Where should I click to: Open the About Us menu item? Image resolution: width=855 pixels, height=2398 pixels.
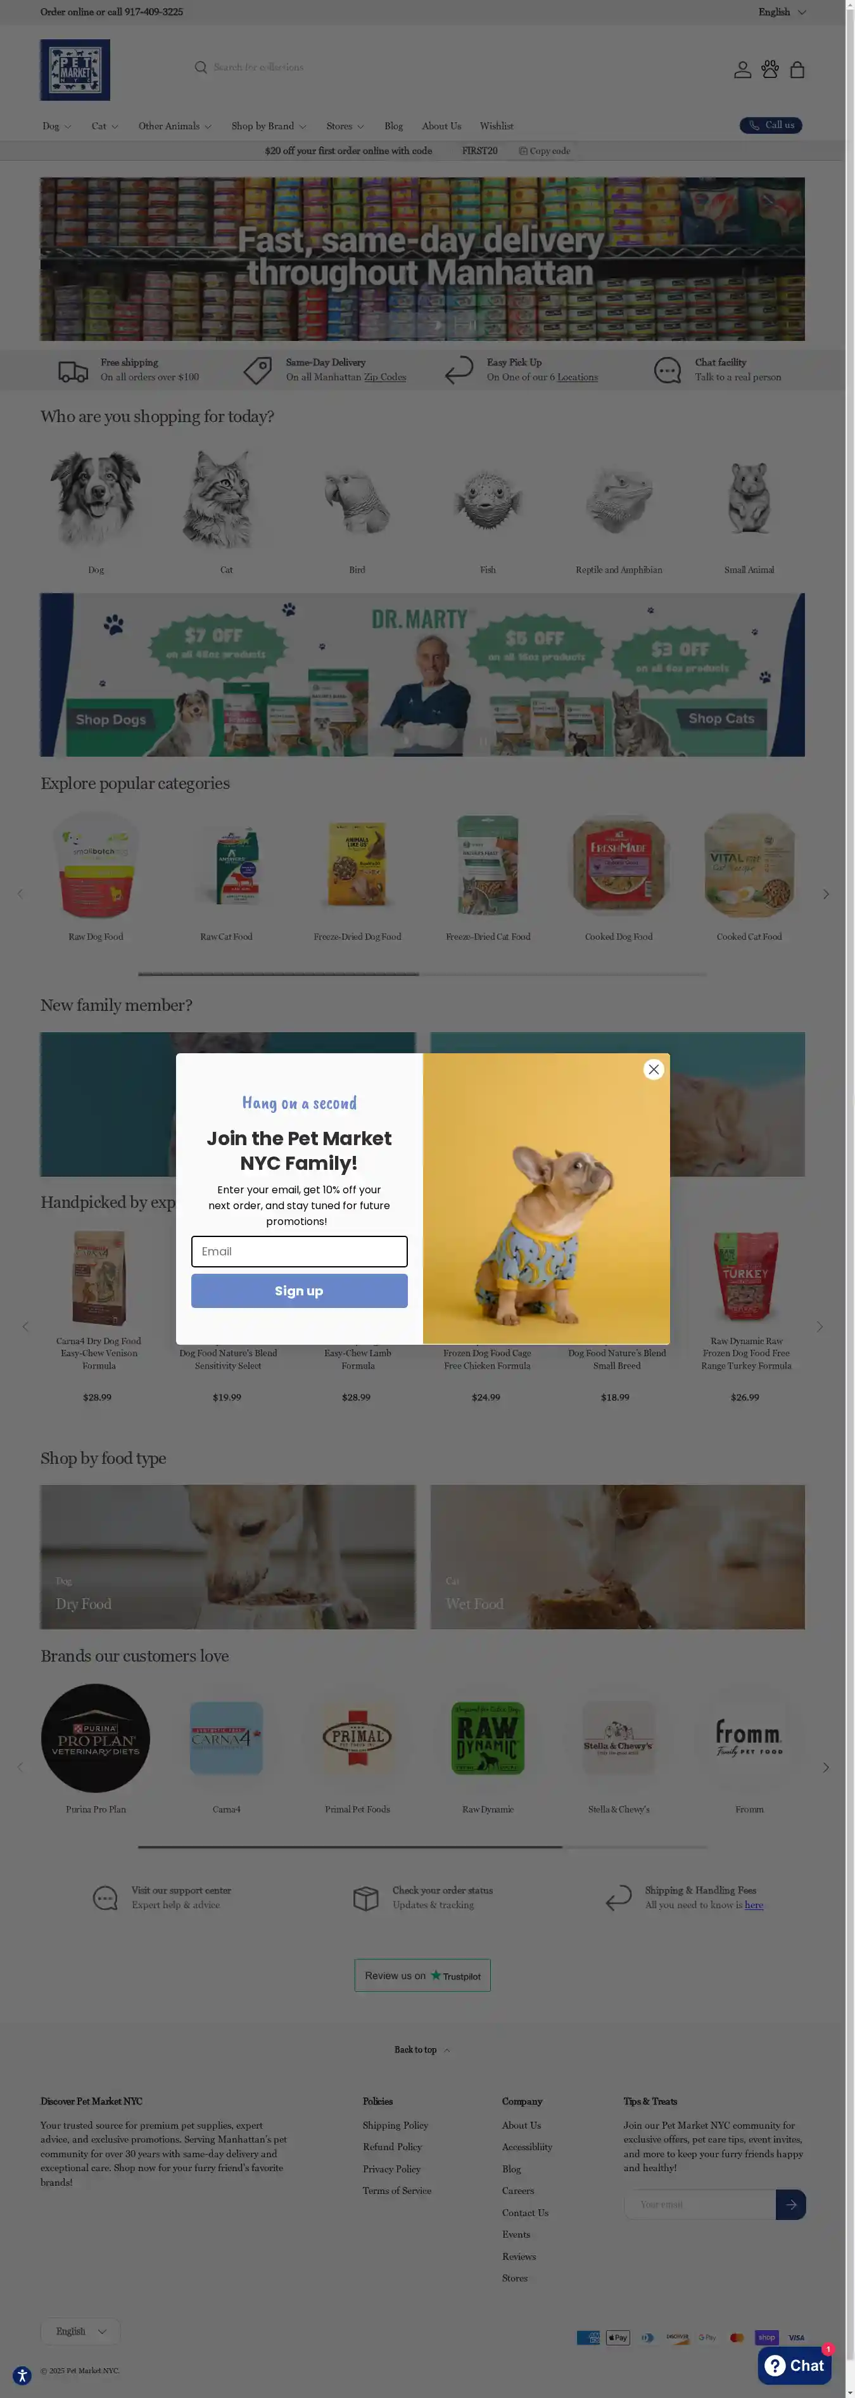pyautogui.click(x=441, y=125)
